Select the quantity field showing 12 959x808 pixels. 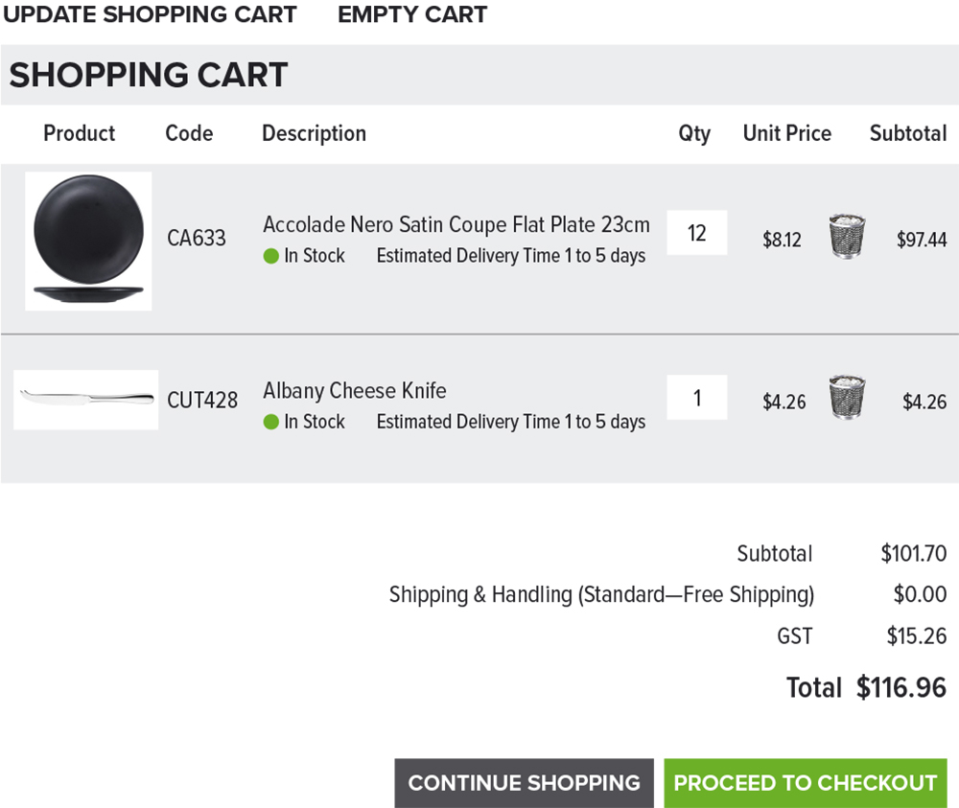tap(696, 233)
